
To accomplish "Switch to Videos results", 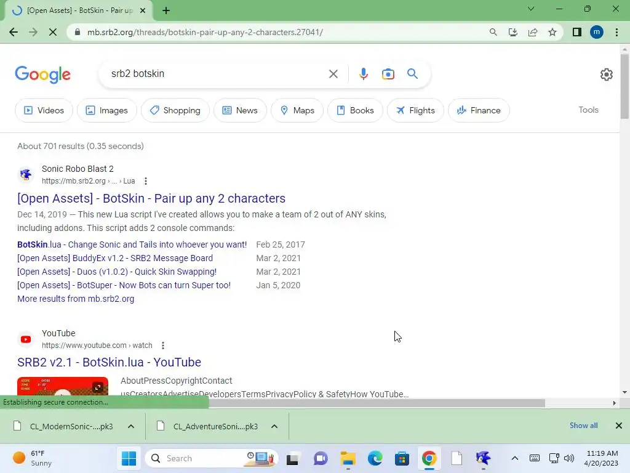I will [44, 110].
